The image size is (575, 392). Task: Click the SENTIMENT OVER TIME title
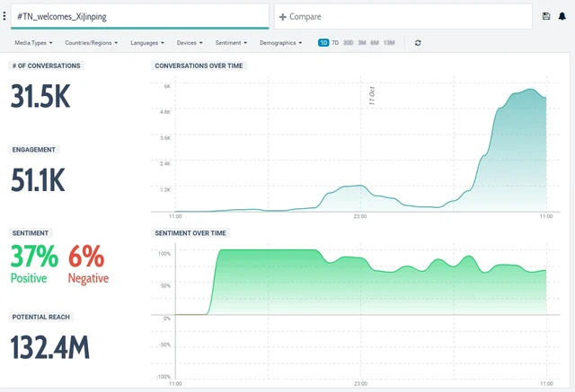pos(190,233)
